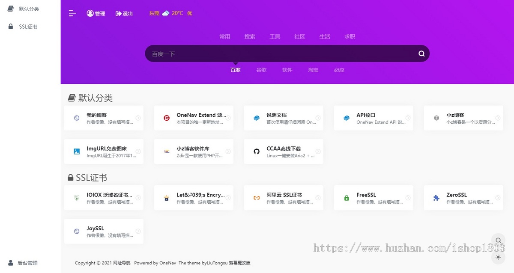Go to 默认分类 in the sidebar

[29, 9]
